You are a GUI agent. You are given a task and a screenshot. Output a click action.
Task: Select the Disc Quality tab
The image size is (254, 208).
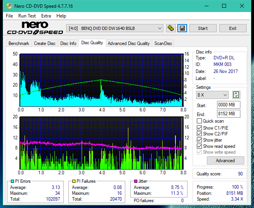point(92,43)
